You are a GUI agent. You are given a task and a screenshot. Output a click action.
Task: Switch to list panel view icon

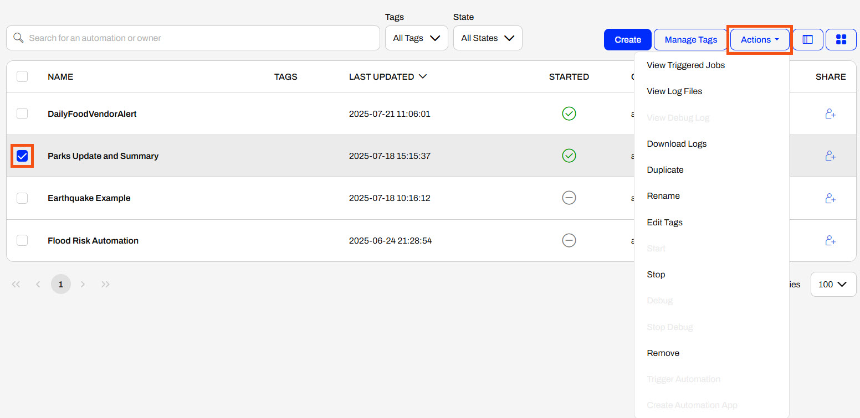807,39
